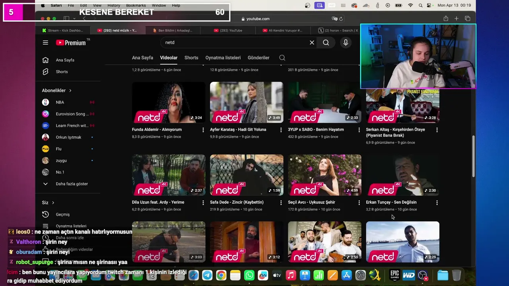Open App Store from the Dock
509x286 pixels.
click(x=346, y=275)
